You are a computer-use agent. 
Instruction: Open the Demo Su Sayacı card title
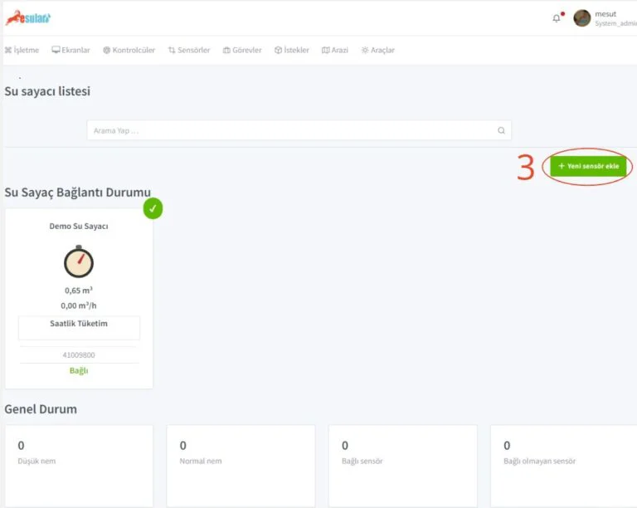pos(79,226)
